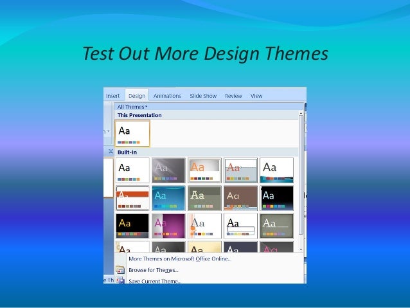Pick the teal-blue theme with cyan Aa

(168, 198)
